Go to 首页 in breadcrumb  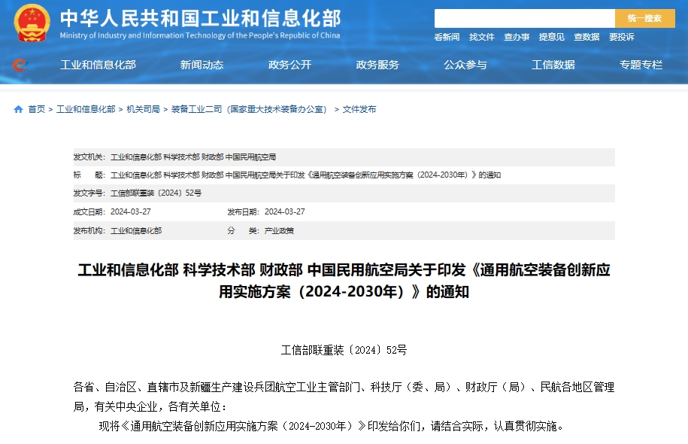[x=36, y=109]
